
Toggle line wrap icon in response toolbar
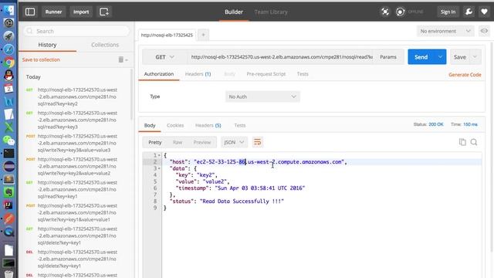(x=257, y=142)
